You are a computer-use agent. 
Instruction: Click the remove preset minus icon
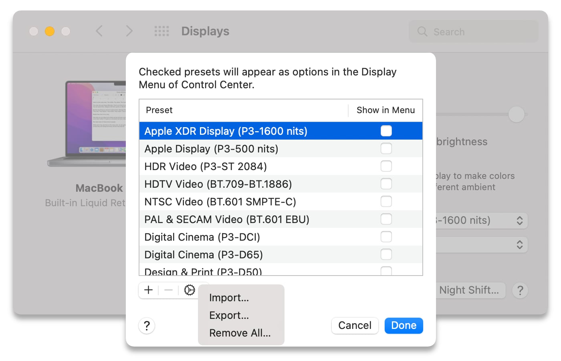(x=169, y=290)
